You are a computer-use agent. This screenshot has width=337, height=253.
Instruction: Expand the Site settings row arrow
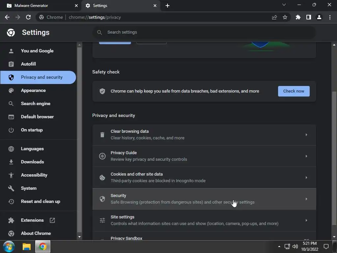tap(306, 220)
